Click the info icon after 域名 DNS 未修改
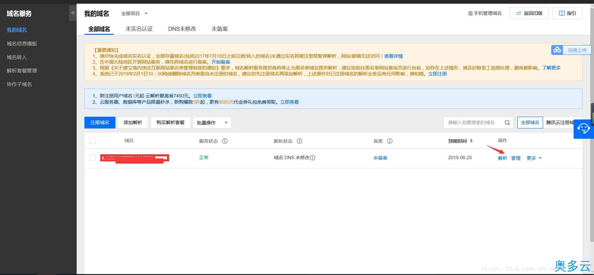The width and height of the screenshot is (594, 275). [x=313, y=158]
